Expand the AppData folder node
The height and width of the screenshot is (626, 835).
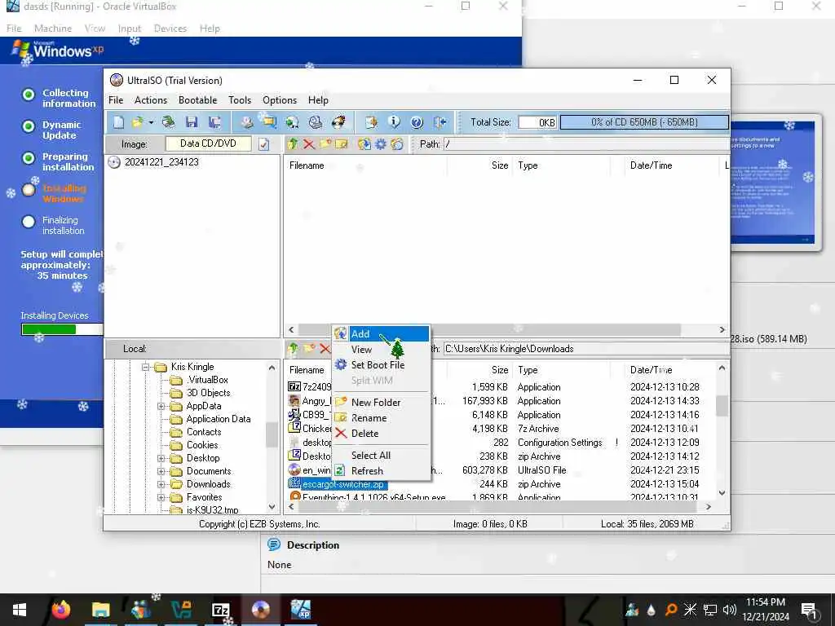161,406
